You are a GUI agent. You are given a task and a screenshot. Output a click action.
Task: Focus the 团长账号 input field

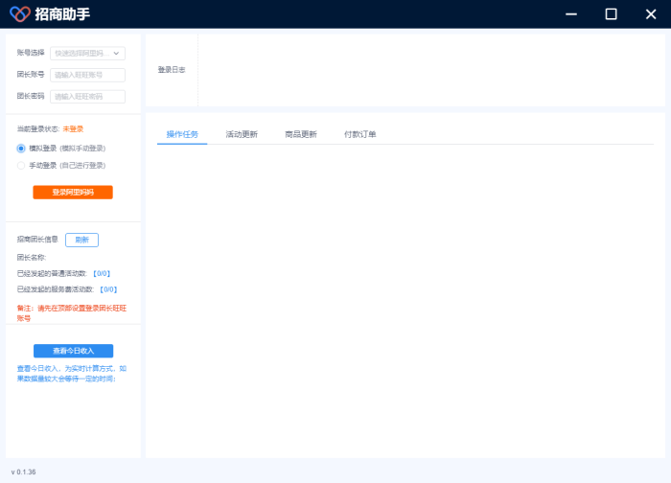tap(87, 75)
